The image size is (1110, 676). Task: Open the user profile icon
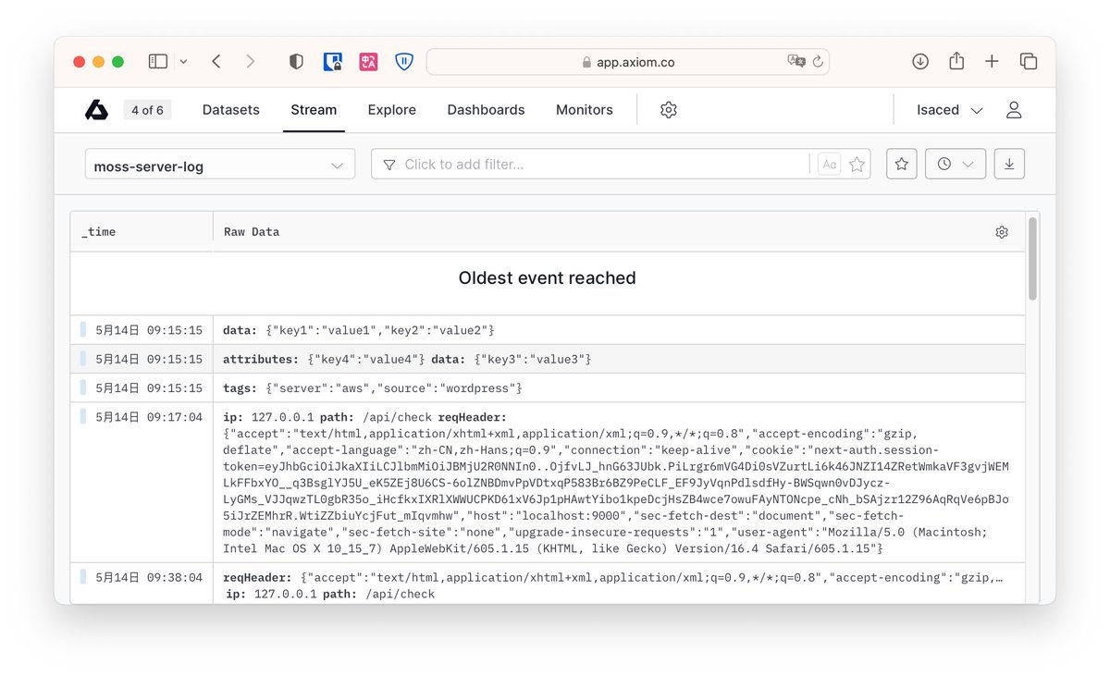[x=1014, y=110]
